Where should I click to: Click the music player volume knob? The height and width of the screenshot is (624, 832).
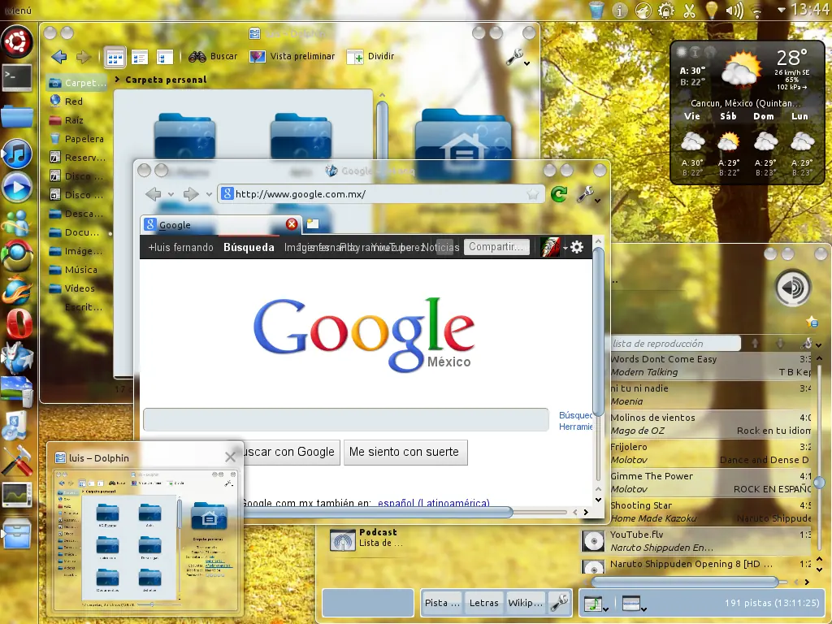(793, 288)
